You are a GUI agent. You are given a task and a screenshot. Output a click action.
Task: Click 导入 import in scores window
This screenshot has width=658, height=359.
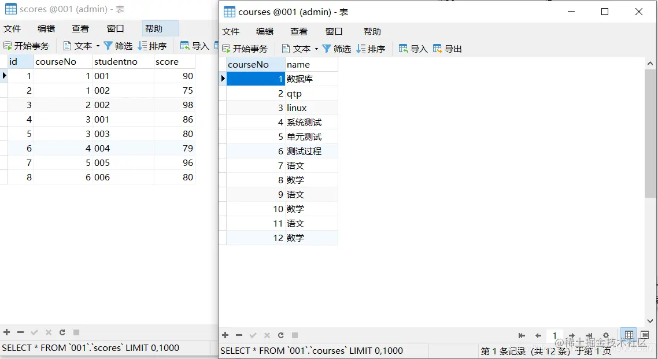coord(194,46)
